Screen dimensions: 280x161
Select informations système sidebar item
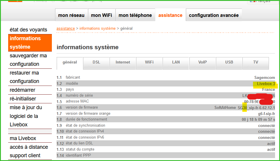pos(30,43)
